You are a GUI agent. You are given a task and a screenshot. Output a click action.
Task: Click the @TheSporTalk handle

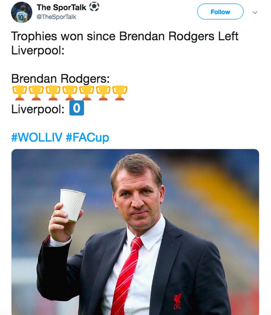tap(56, 17)
